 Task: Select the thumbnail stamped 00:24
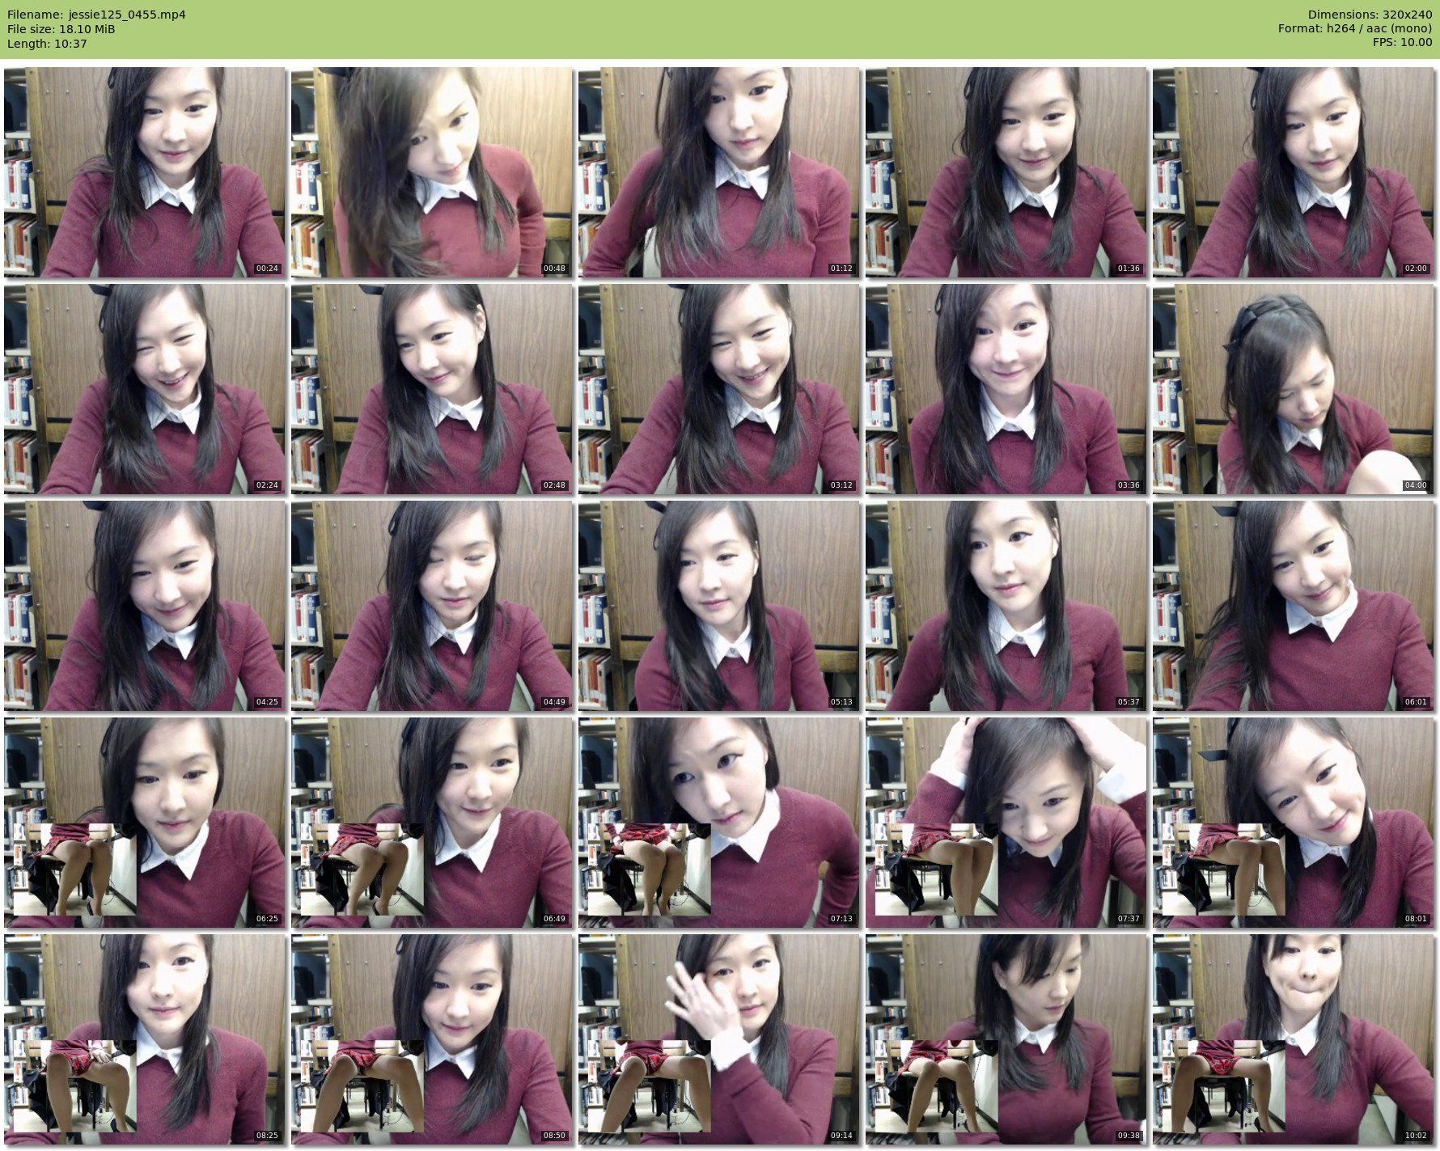(144, 172)
